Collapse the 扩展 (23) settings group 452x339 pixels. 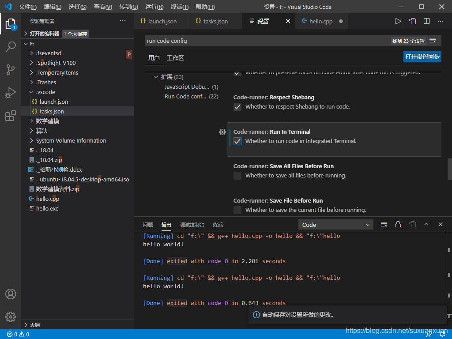pyautogui.click(x=156, y=77)
